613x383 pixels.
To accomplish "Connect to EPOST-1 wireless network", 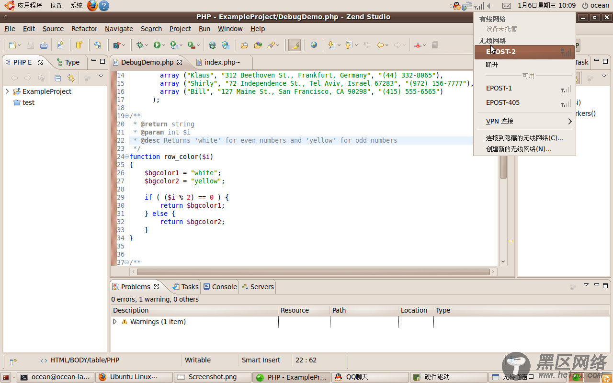I will point(524,88).
